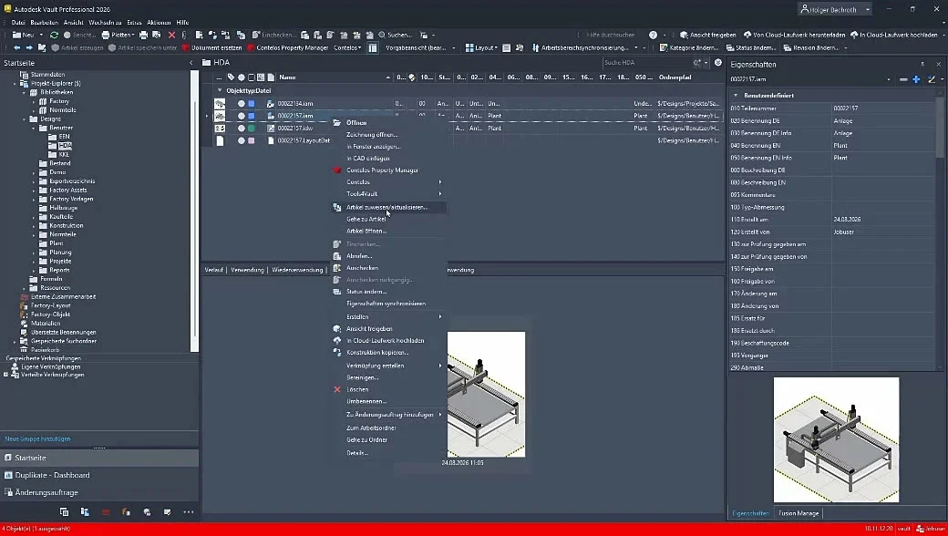Click the Fusion icon in navigation bar bottom
948x536 pixels.
[x=126, y=511]
